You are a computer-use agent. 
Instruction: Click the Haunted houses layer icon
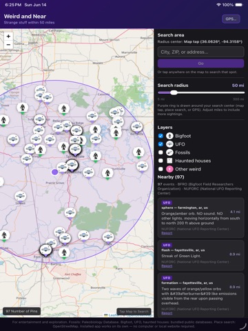pos(169,161)
